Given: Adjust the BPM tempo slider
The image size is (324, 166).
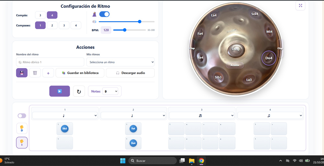Looking at the screenshot, I should click(130, 30).
